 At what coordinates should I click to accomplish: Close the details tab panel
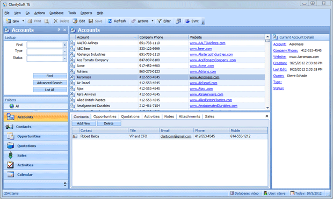click(x=267, y=116)
